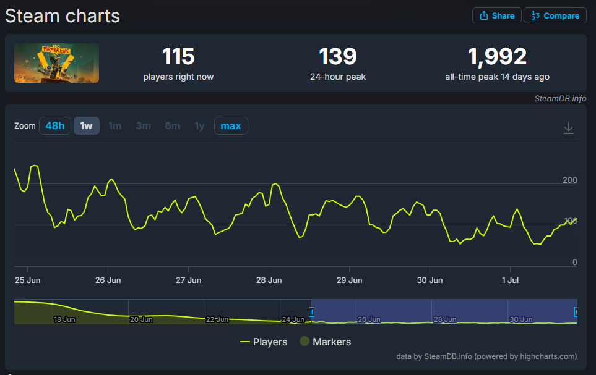
Task: Open the Compare charts button
Action: tap(555, 15)
